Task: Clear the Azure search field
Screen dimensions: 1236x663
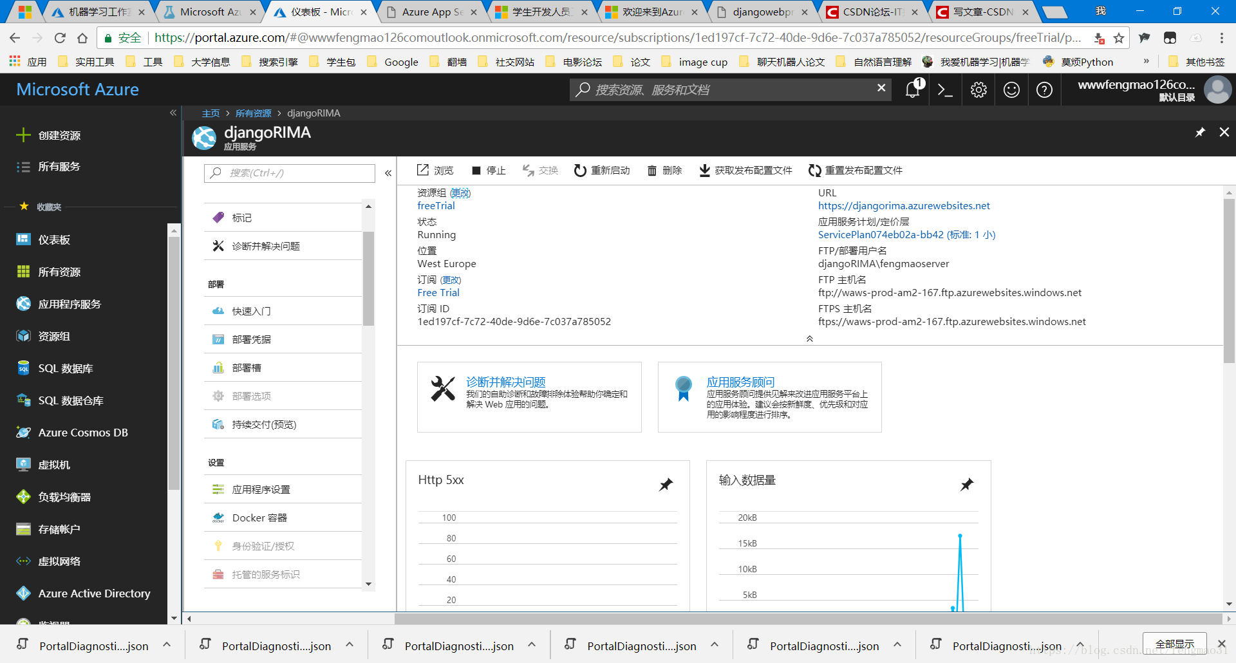Action: pos(881,88)
